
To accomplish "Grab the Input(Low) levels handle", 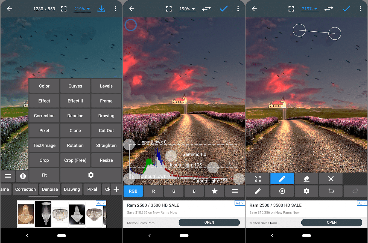I will pyautogui.click(x=129, y=145).
